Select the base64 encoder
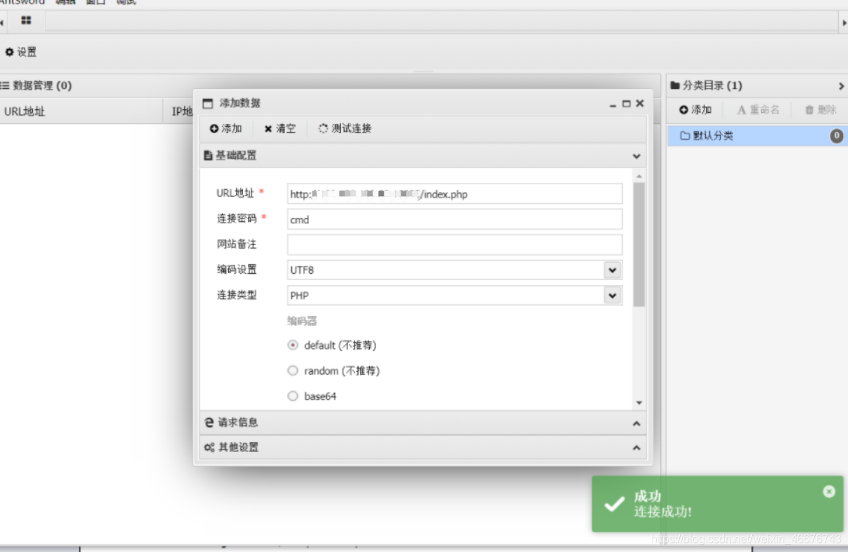 click(293, 396)
